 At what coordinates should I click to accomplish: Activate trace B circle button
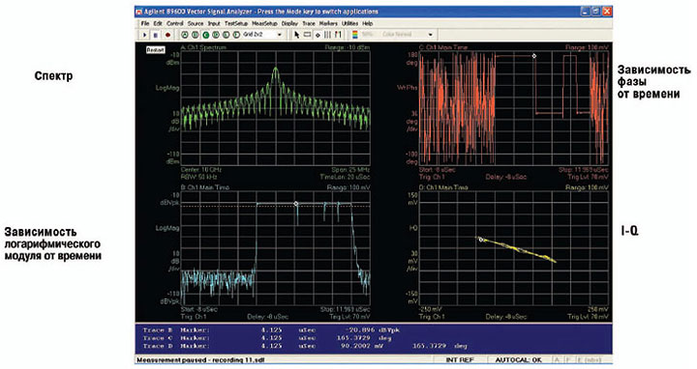(196, 35)
